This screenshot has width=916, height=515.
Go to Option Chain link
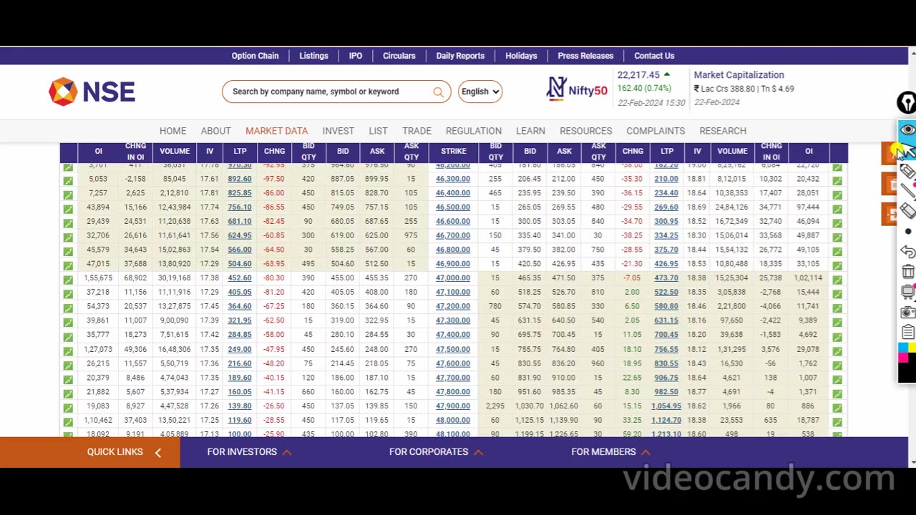(255, 56)
